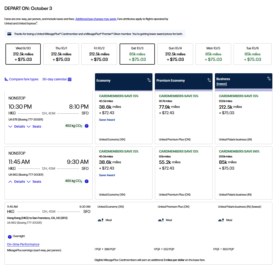This screenshot has height=267, width=275.
Task: Click the Overnight question mark icon
Action: pyautogui.click(x=10, y=237)
